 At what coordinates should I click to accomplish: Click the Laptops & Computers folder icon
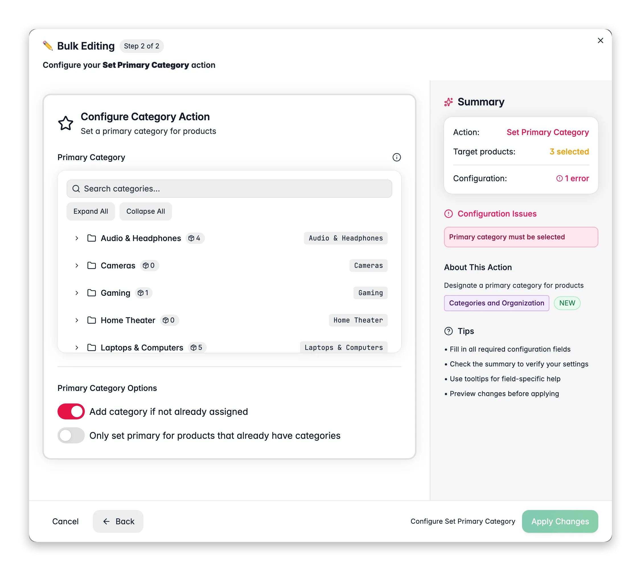tap(92, 348)
